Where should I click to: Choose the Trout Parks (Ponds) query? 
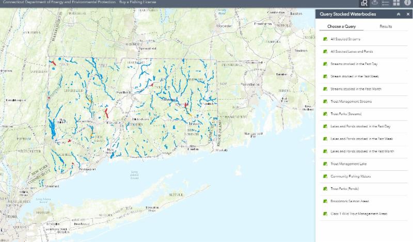click(364, 189)
